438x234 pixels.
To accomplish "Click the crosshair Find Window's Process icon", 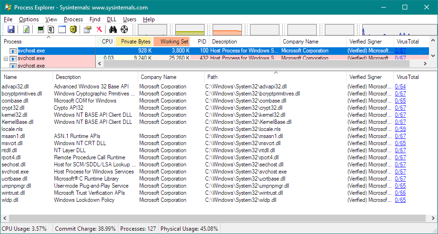I will point(124,29).
